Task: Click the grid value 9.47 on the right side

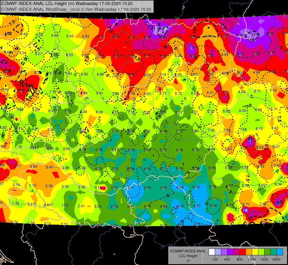Action: [276, 147]
